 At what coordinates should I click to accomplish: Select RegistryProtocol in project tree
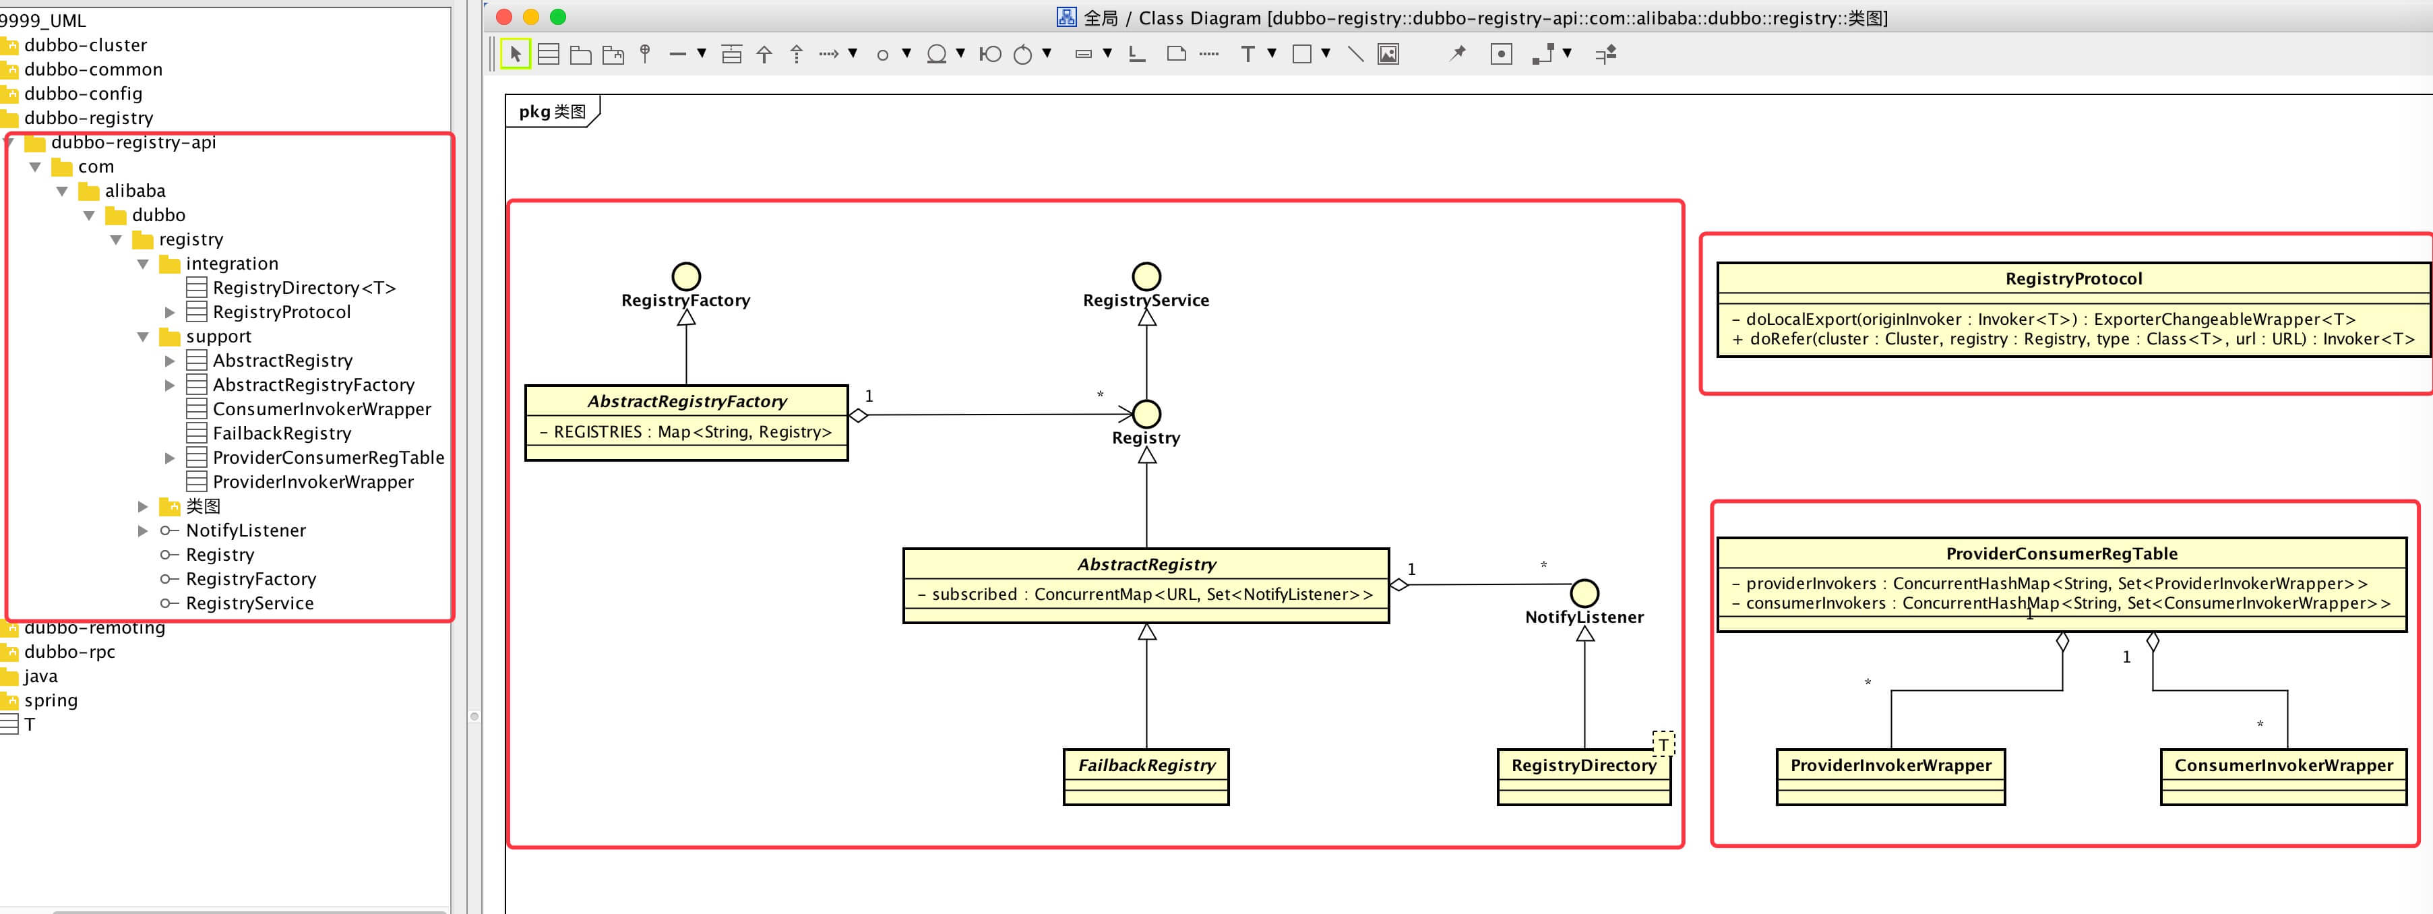pyautogui.click(x=280, y=313)
